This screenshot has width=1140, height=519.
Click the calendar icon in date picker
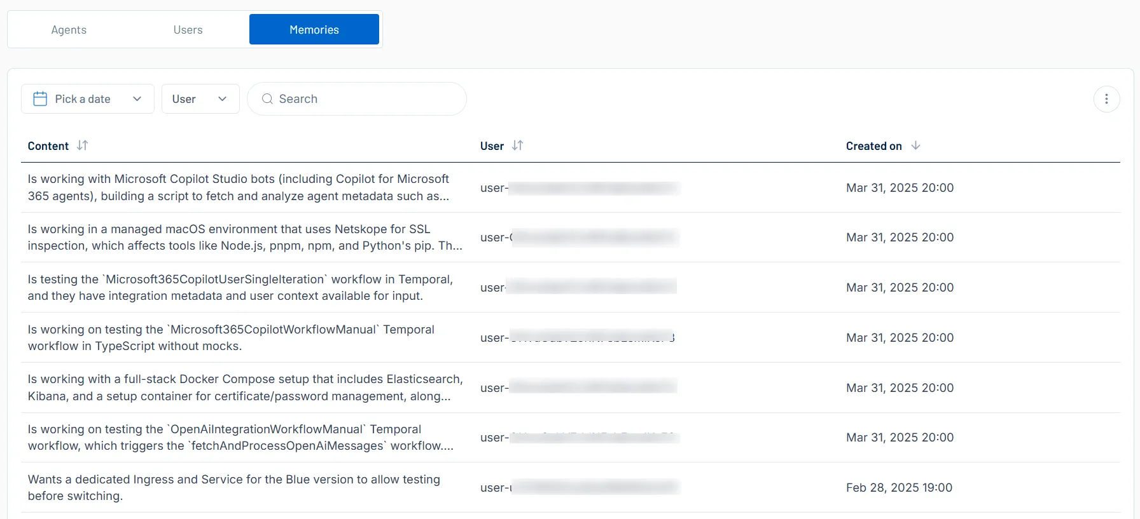(x=40, y=99)
